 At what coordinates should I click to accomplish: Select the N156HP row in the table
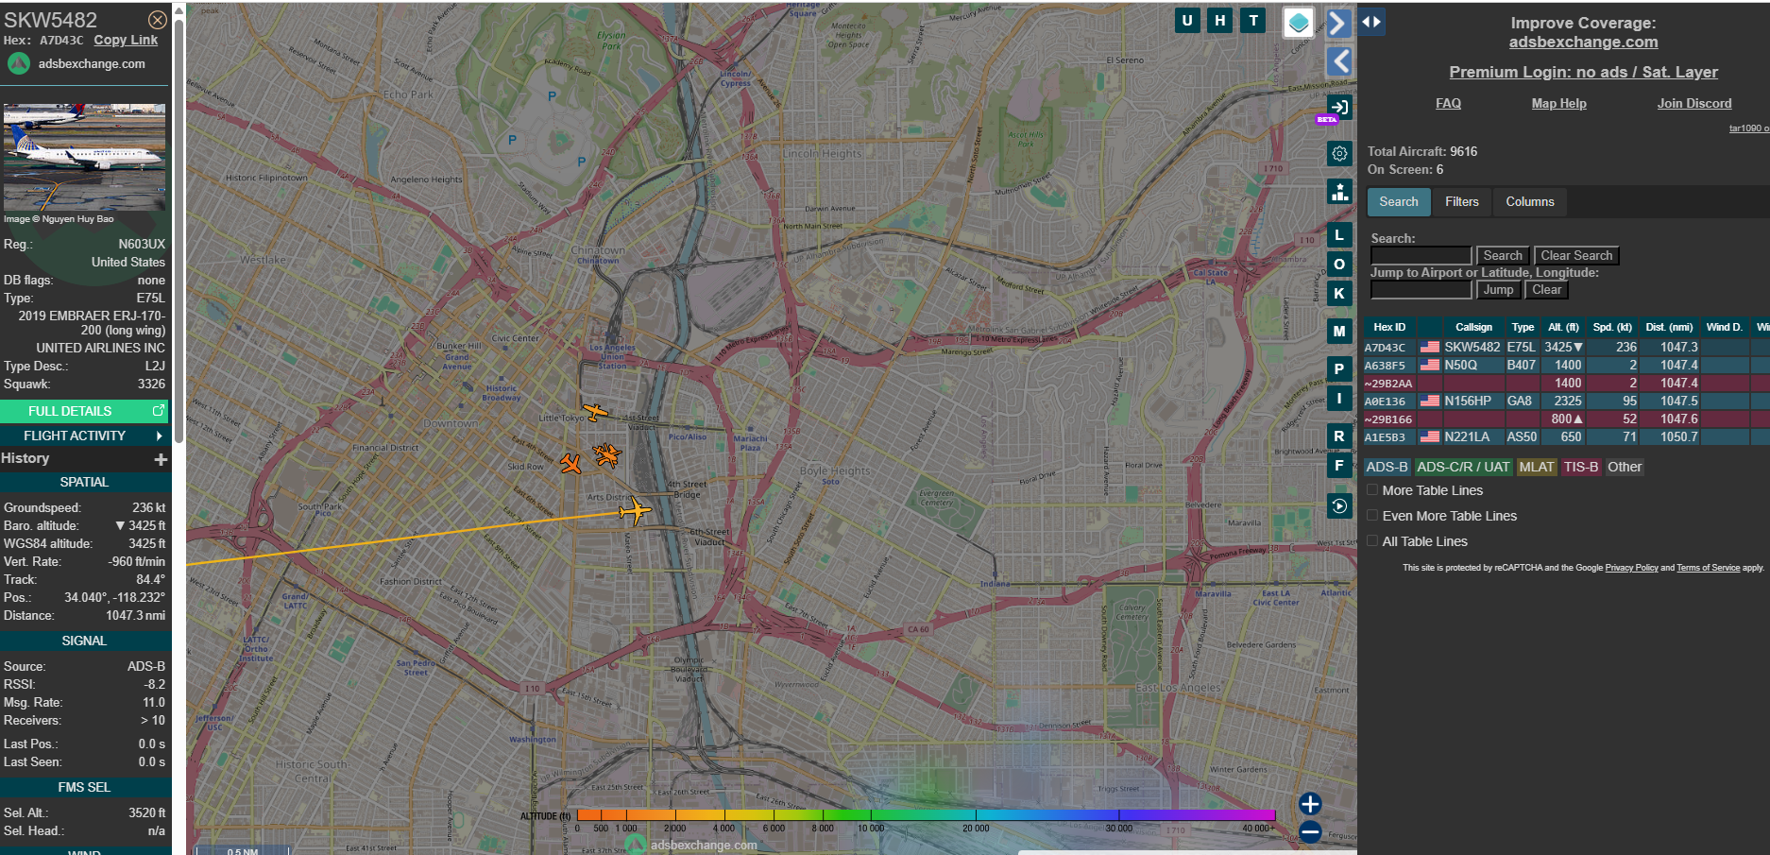[1566, 401]
